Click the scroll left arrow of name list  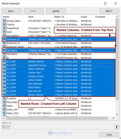(4, 118)
